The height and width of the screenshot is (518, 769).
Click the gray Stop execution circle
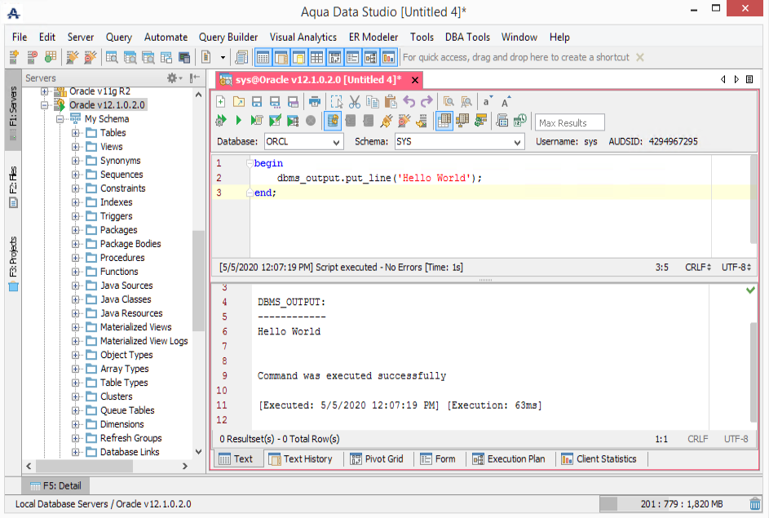311,122
